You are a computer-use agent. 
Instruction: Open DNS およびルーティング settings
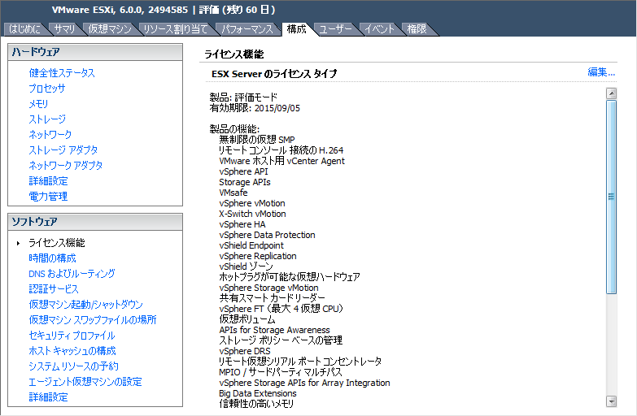72,274
